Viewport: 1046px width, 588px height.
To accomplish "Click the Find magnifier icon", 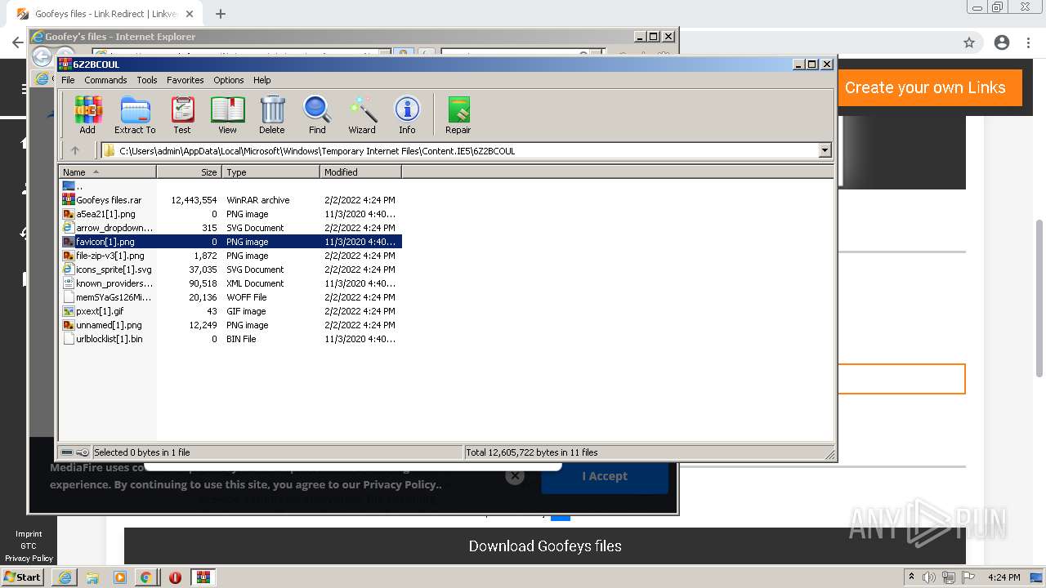I will 317,114.
